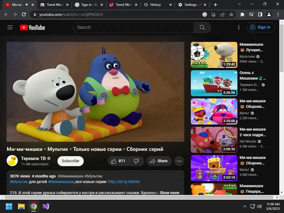
Task: Open the YouTube hamburger guide menu
Action: 10,27
